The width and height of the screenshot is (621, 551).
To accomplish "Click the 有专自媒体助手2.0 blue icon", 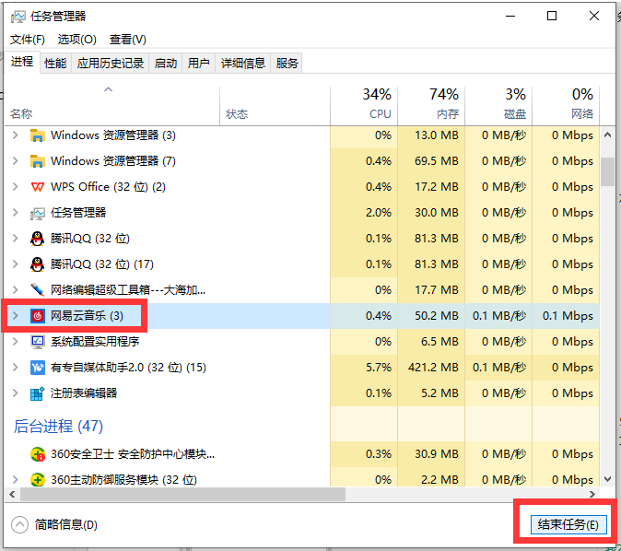I will click(x=37, y=368).
